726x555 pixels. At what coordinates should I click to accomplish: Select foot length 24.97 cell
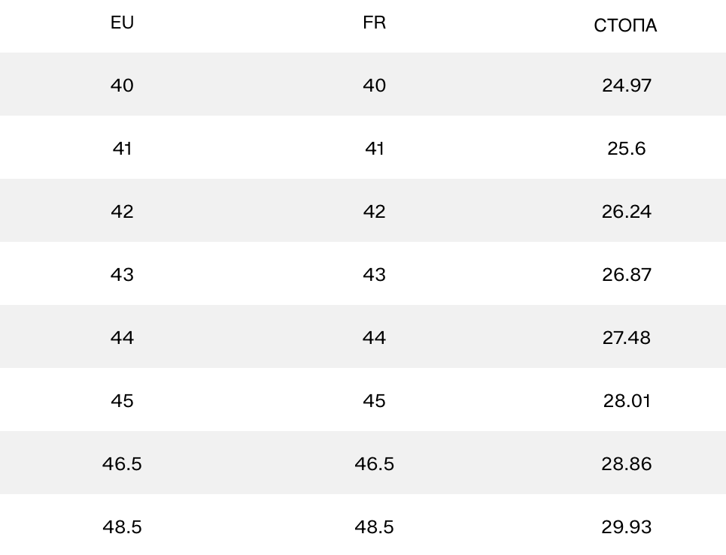[626, 86]
